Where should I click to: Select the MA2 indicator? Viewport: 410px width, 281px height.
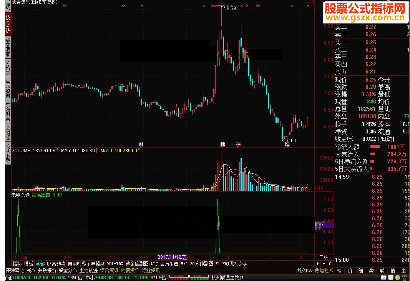tap(184, 264)
